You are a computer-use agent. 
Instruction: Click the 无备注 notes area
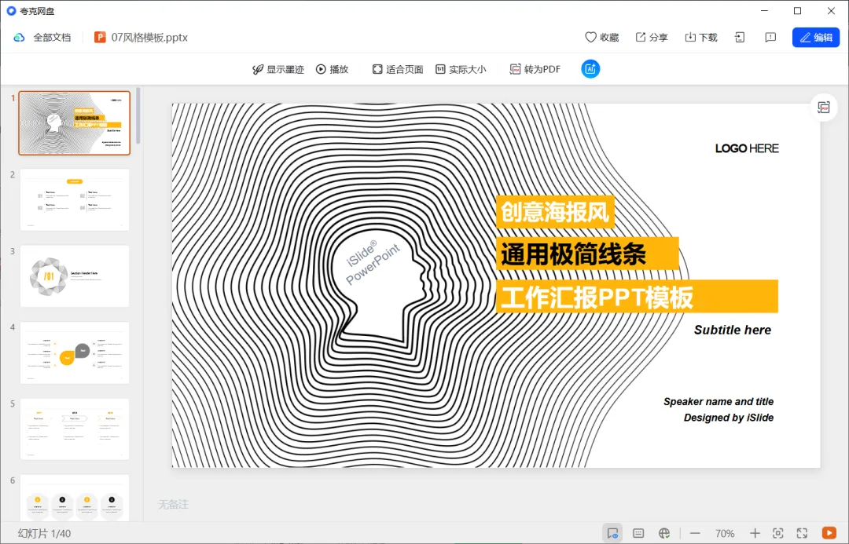tap(173, 505)
